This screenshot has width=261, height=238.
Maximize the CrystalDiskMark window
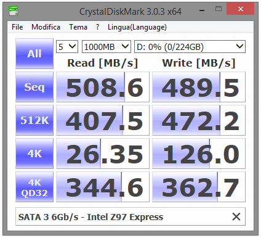[x=219, y=9]
